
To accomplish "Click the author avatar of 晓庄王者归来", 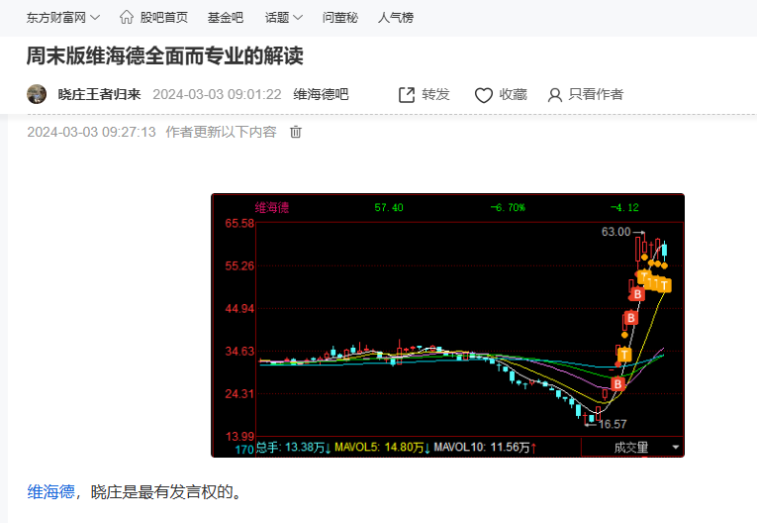I will click(x=37, y=94).
